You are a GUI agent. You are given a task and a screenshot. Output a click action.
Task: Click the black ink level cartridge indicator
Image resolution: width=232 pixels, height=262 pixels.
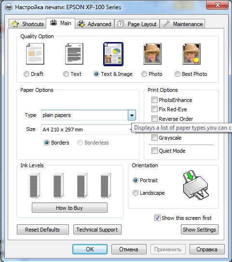pos(35,185)
